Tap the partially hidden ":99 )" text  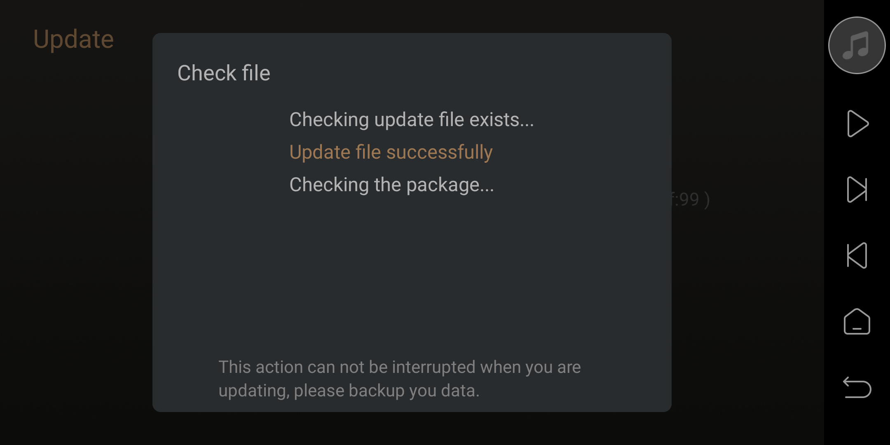pyautogui.click(x=691, y=200)
